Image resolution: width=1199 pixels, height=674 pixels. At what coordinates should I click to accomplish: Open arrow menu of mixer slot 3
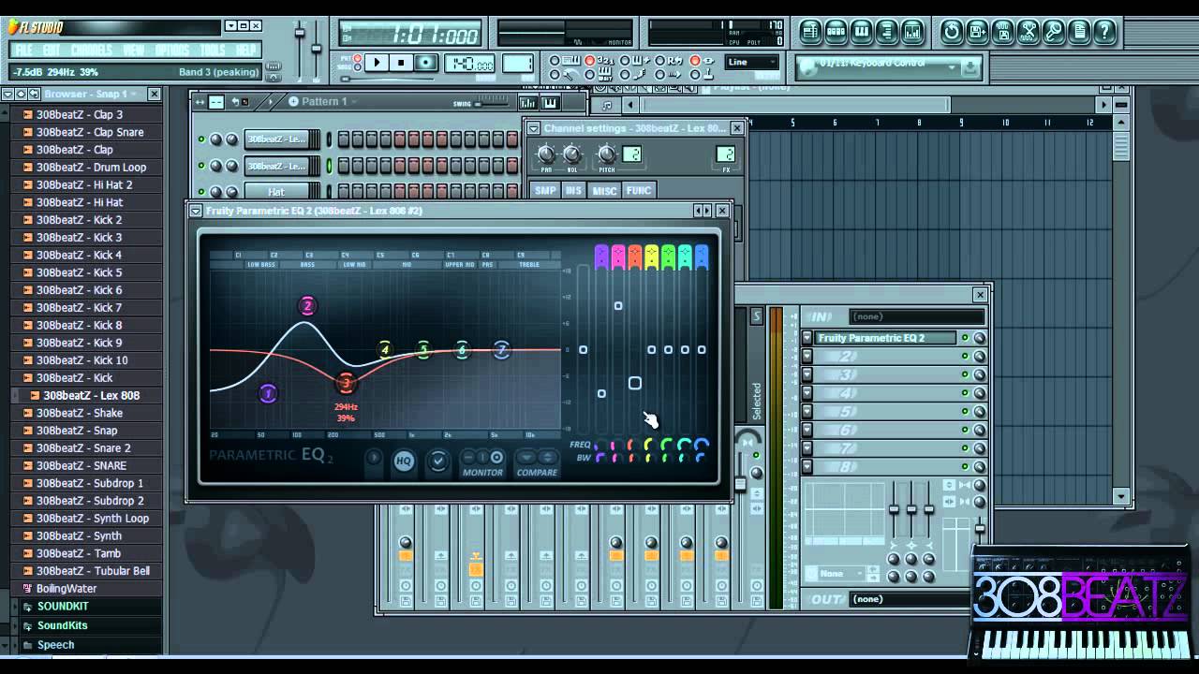807,375
